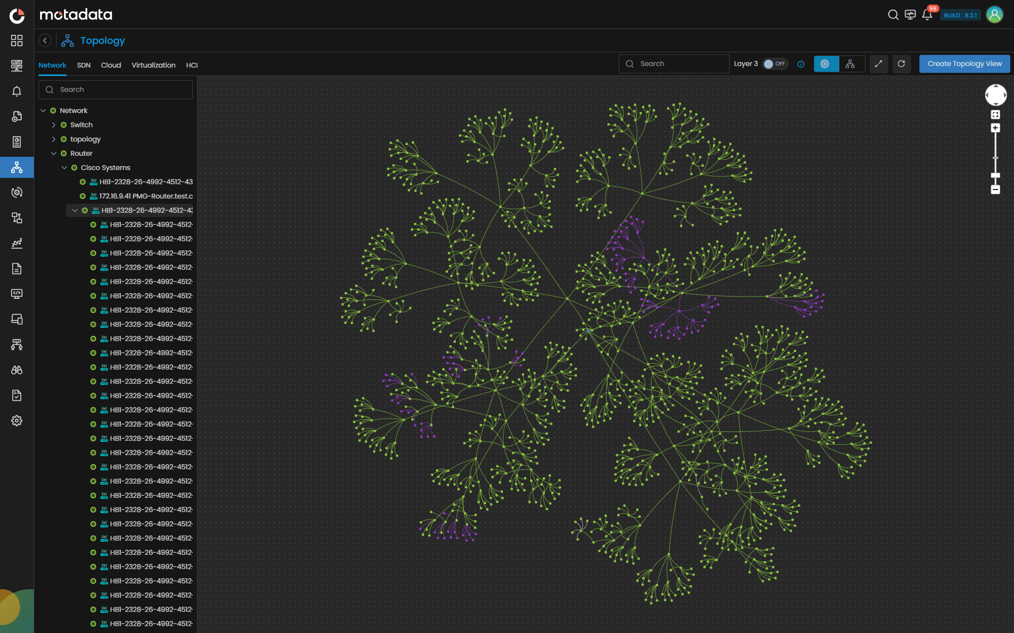Select the Topology icon in left sidebar
Viewport: 1014px width, 633px height.
click(17, 167)
